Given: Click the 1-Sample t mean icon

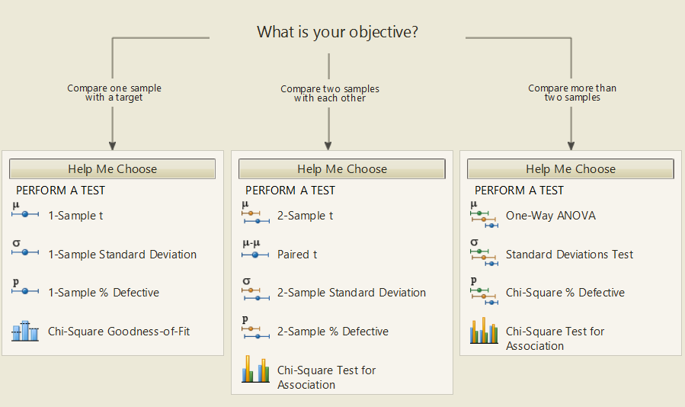Looking at the screenshot, I should click(x=24, y=213).
